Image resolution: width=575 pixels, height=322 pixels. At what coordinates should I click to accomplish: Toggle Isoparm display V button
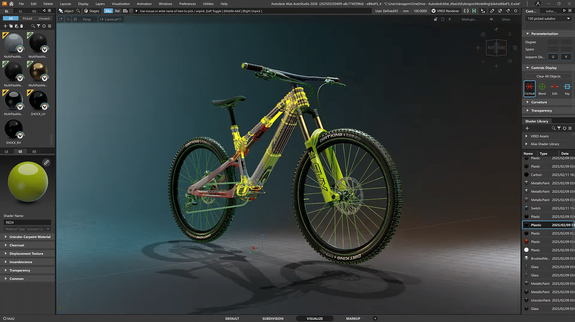coord(566,57)
